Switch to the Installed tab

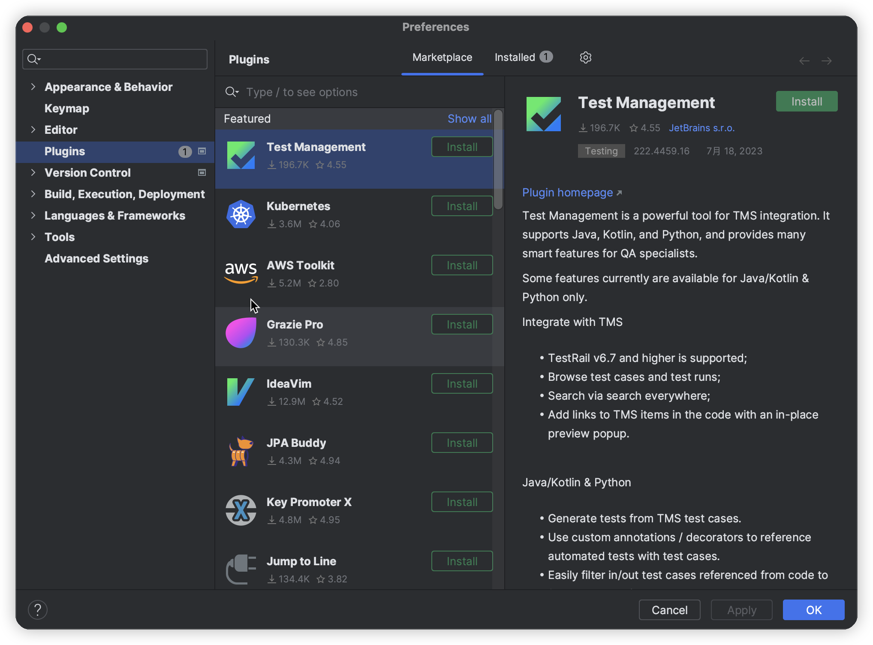(x=523, y=57)
